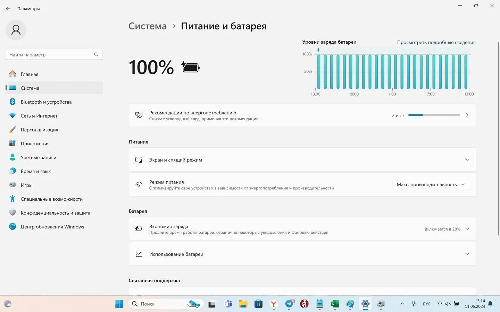Open the notifications bell icon
Screen dimensions: 500x312
(490, 304)
